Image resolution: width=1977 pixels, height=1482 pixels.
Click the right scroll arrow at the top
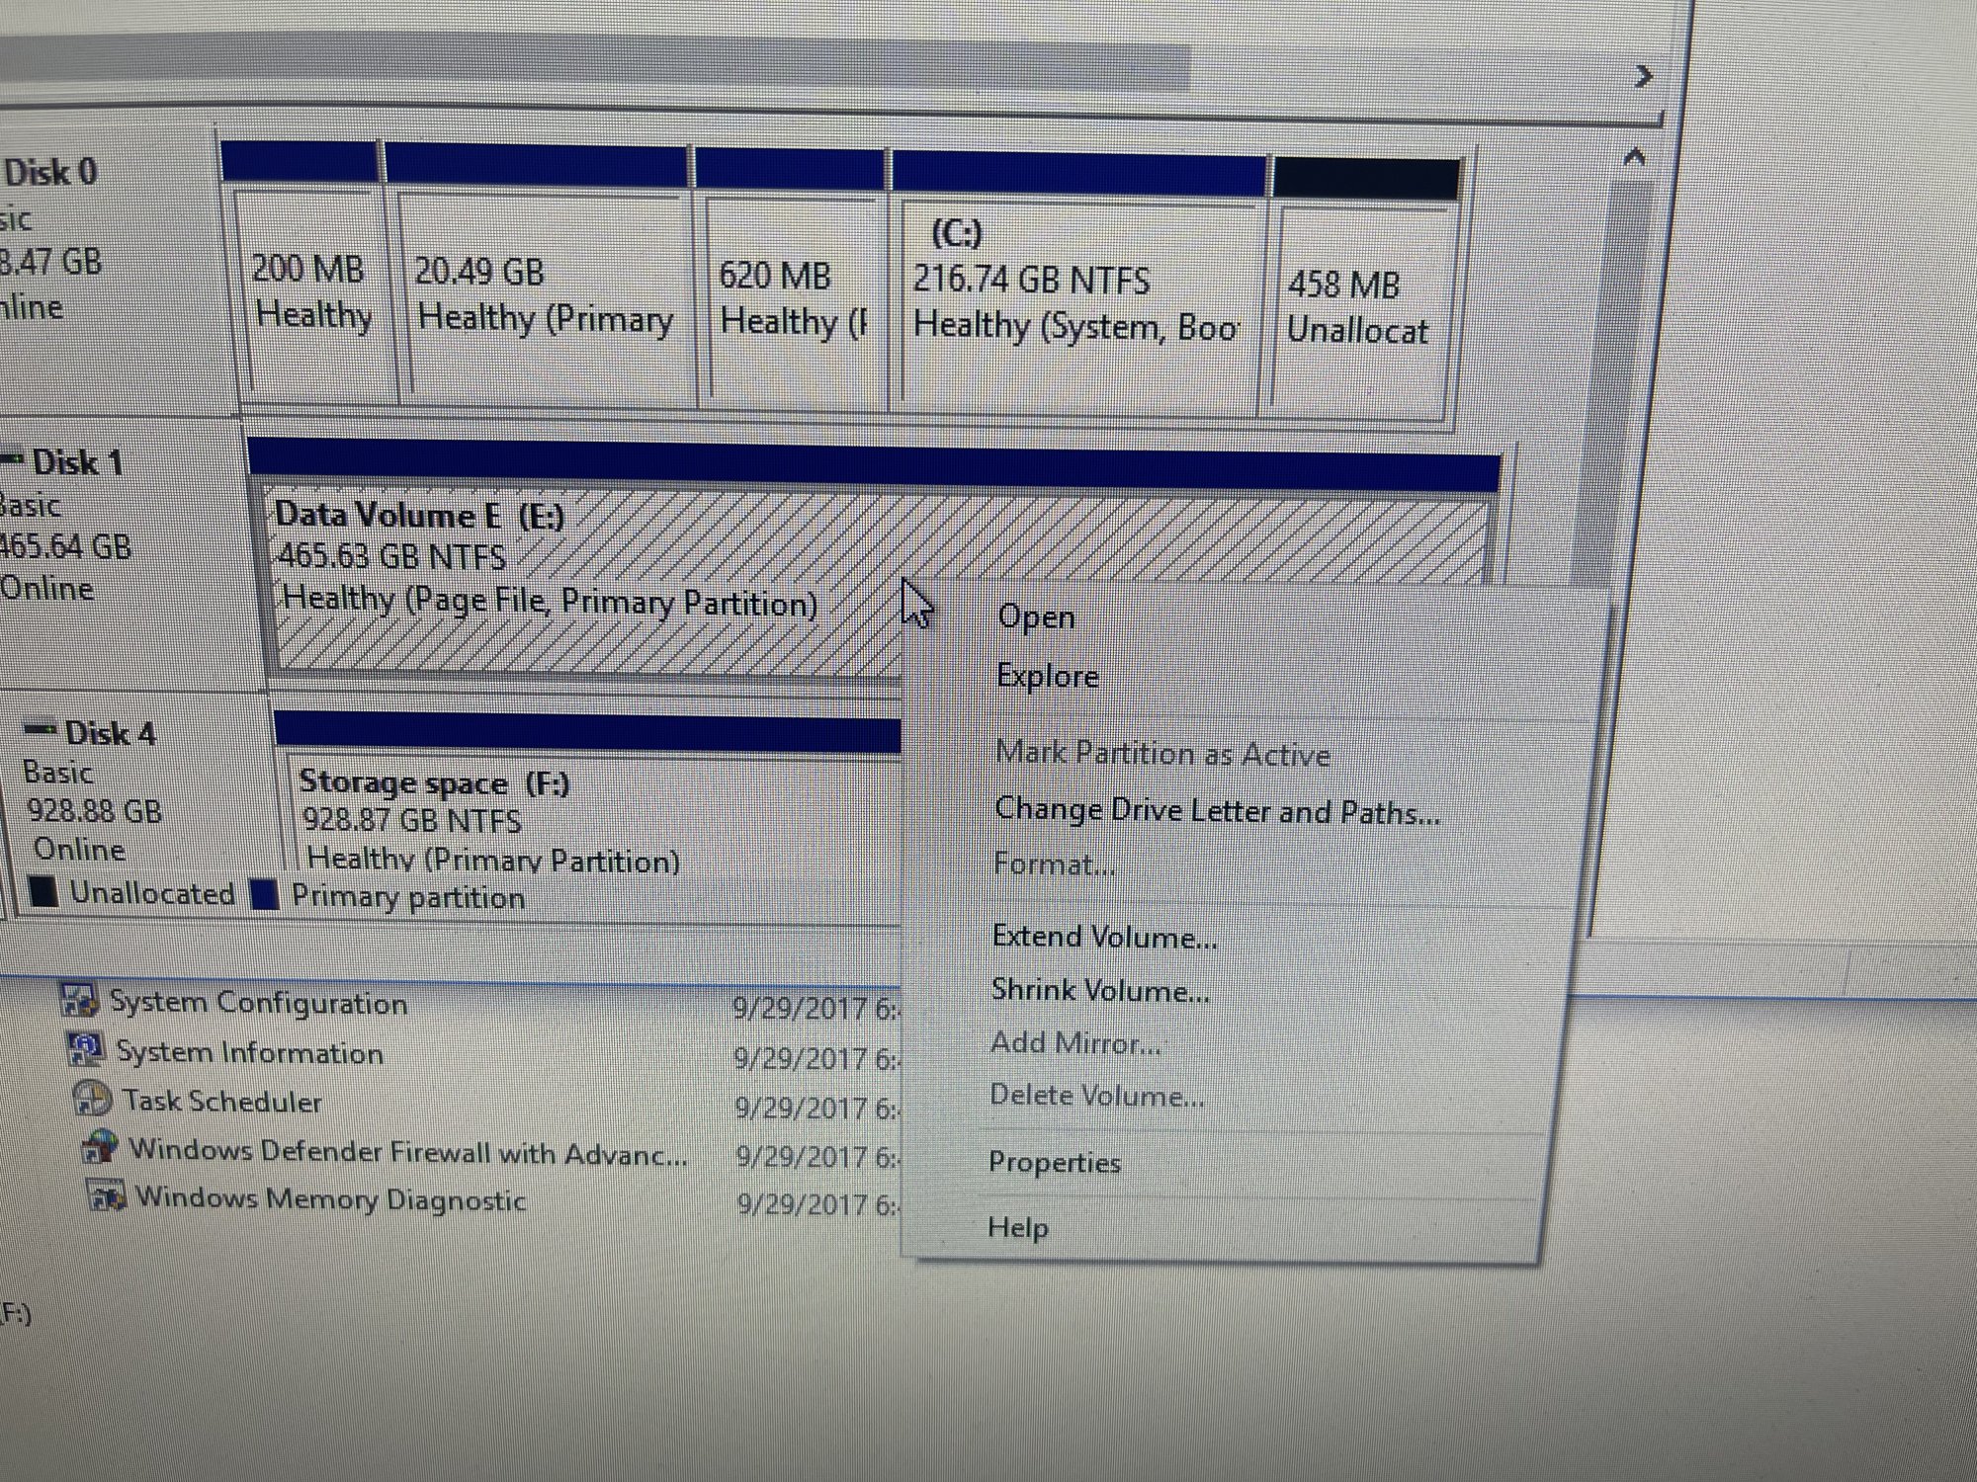[1644, 76]
